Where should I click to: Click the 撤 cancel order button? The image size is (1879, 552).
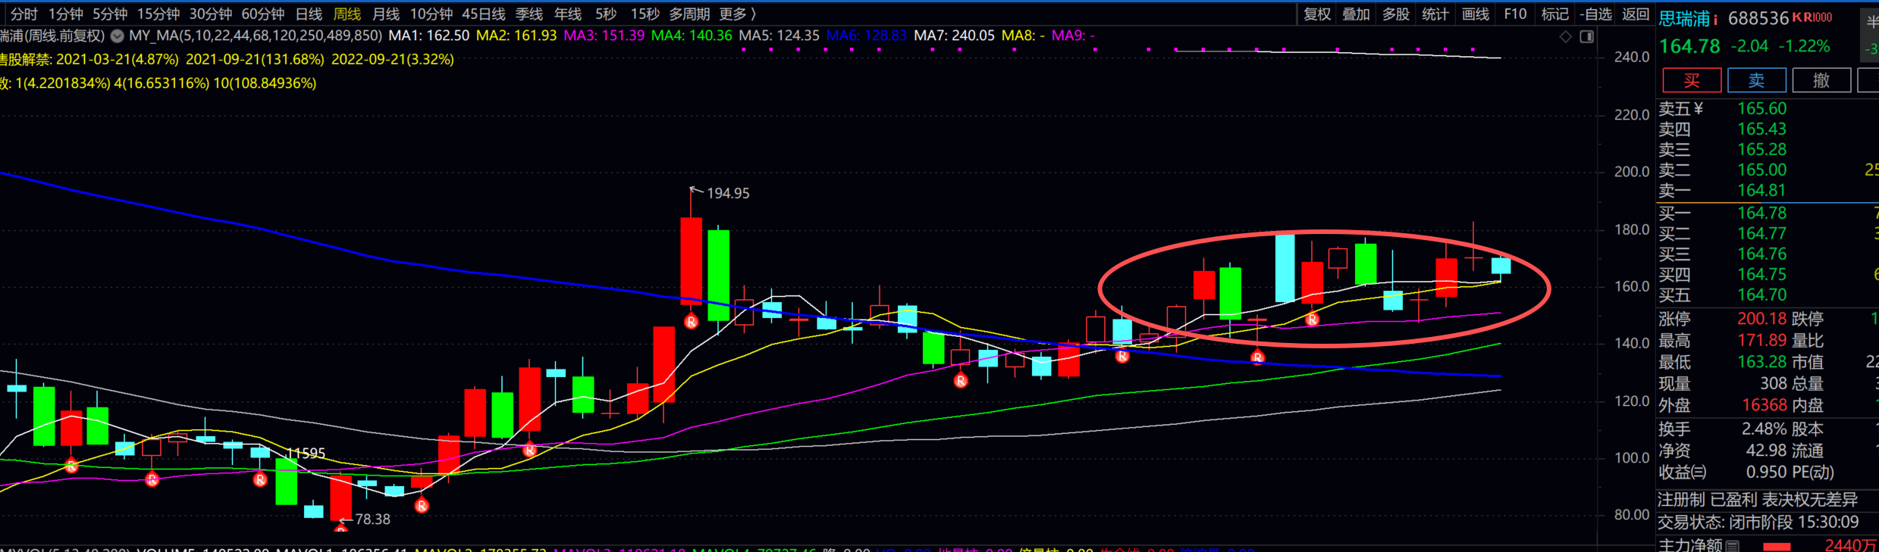click(1821, 80)
